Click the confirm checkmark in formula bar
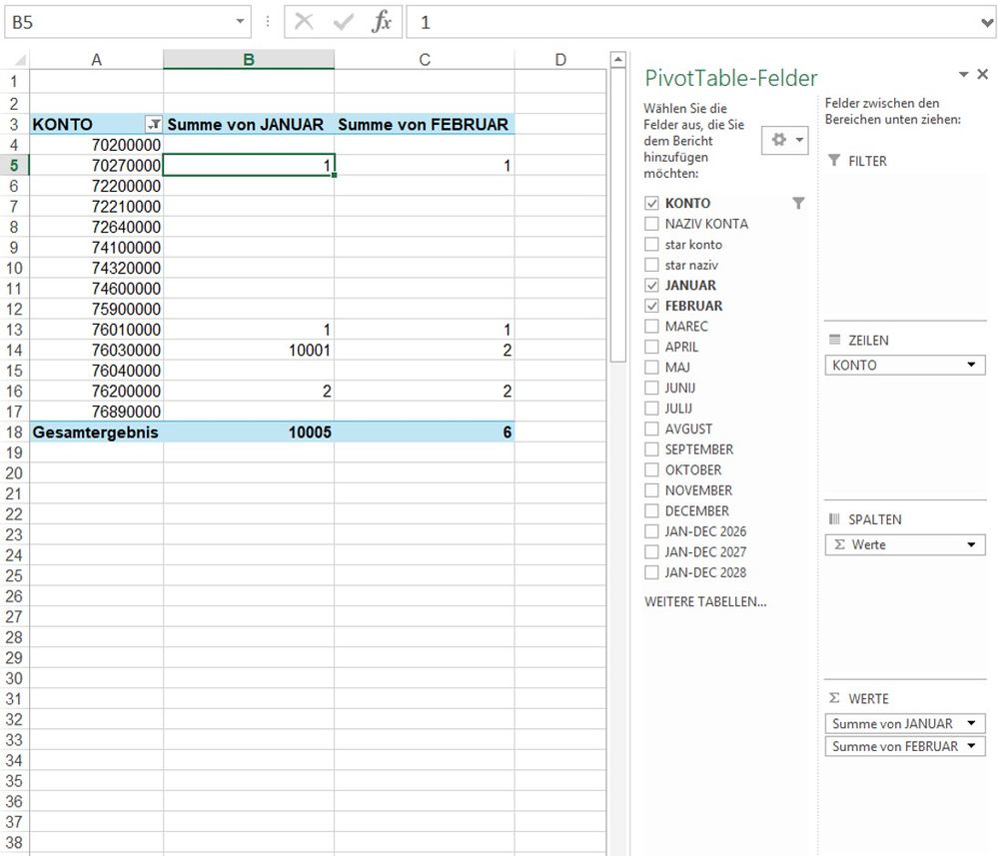 tap(343, 22)
